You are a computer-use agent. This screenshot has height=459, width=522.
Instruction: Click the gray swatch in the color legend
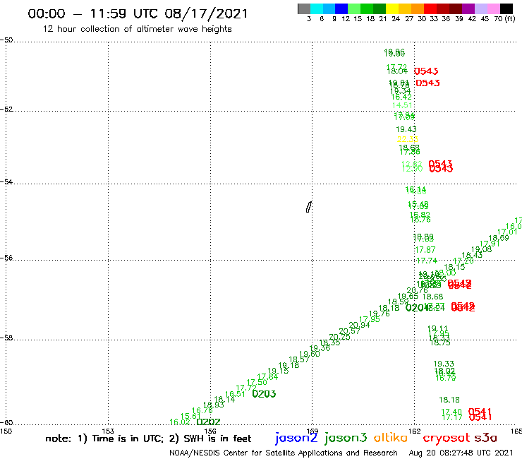pyautogui.click(x=304, y=9)
